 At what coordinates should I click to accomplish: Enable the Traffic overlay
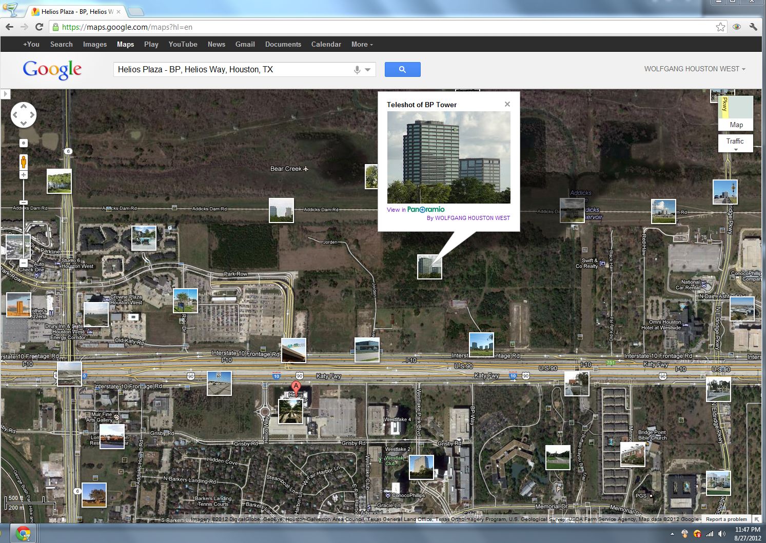(x=735, y=142)
